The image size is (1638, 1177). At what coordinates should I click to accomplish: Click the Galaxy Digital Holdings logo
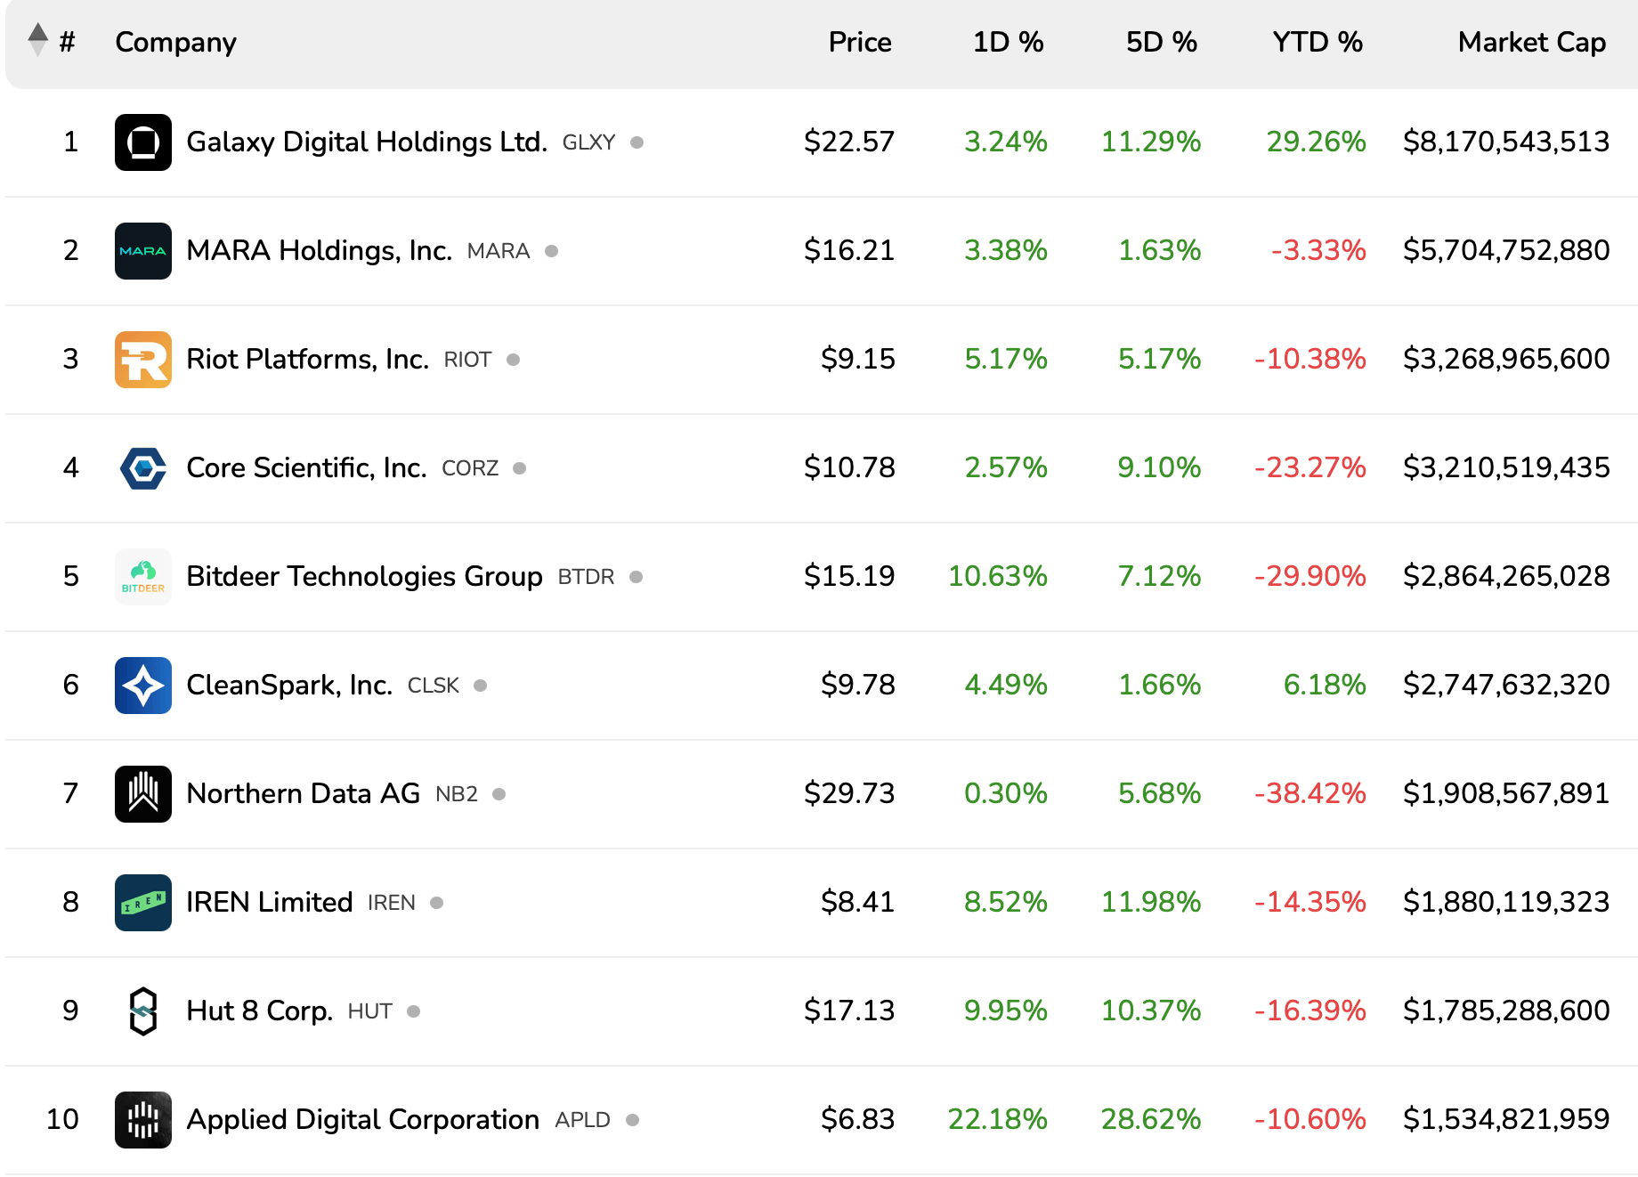tap(142, 141)
